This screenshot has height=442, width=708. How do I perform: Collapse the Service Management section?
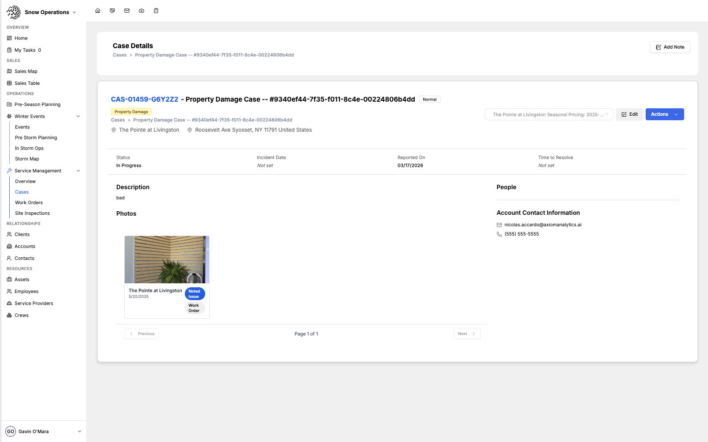click(x=78, y=171)
